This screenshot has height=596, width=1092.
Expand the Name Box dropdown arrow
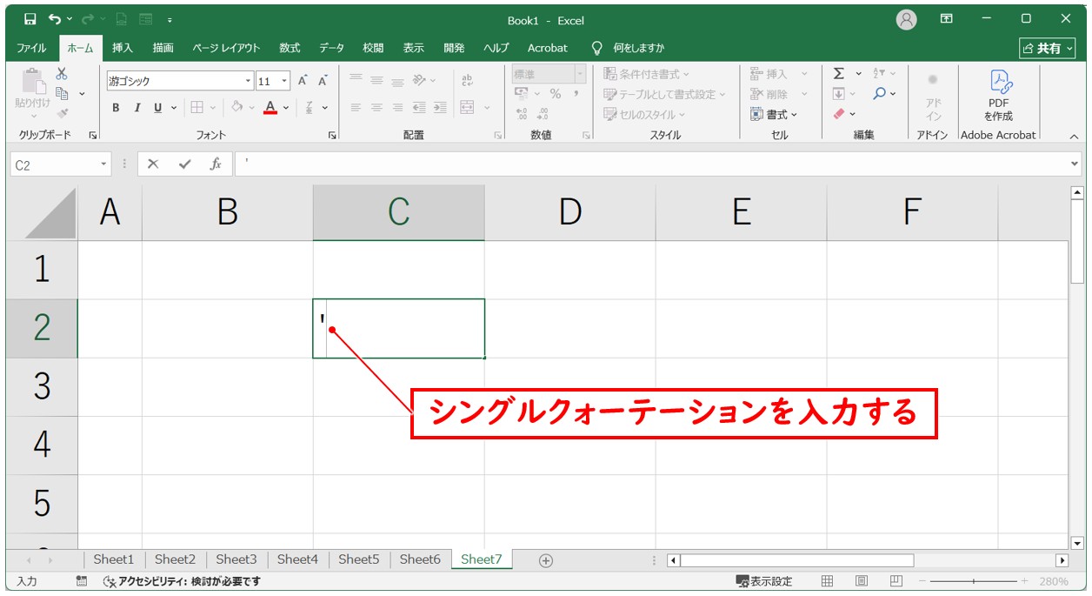pyautogui.click(x=104, y=164)
